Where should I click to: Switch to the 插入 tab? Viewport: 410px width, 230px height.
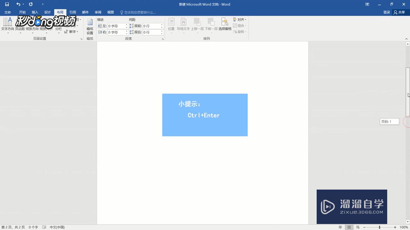pyautogui.click(x=35, y=12)
